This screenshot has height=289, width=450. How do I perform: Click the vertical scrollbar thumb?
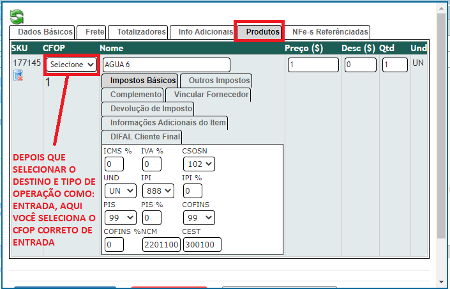click(x=442, y=126)
